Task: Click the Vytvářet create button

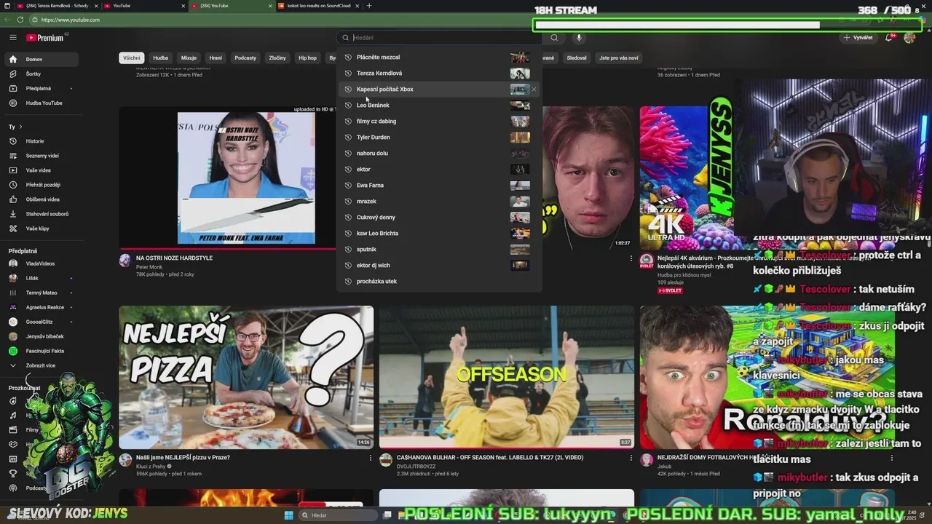Action: 858,37
